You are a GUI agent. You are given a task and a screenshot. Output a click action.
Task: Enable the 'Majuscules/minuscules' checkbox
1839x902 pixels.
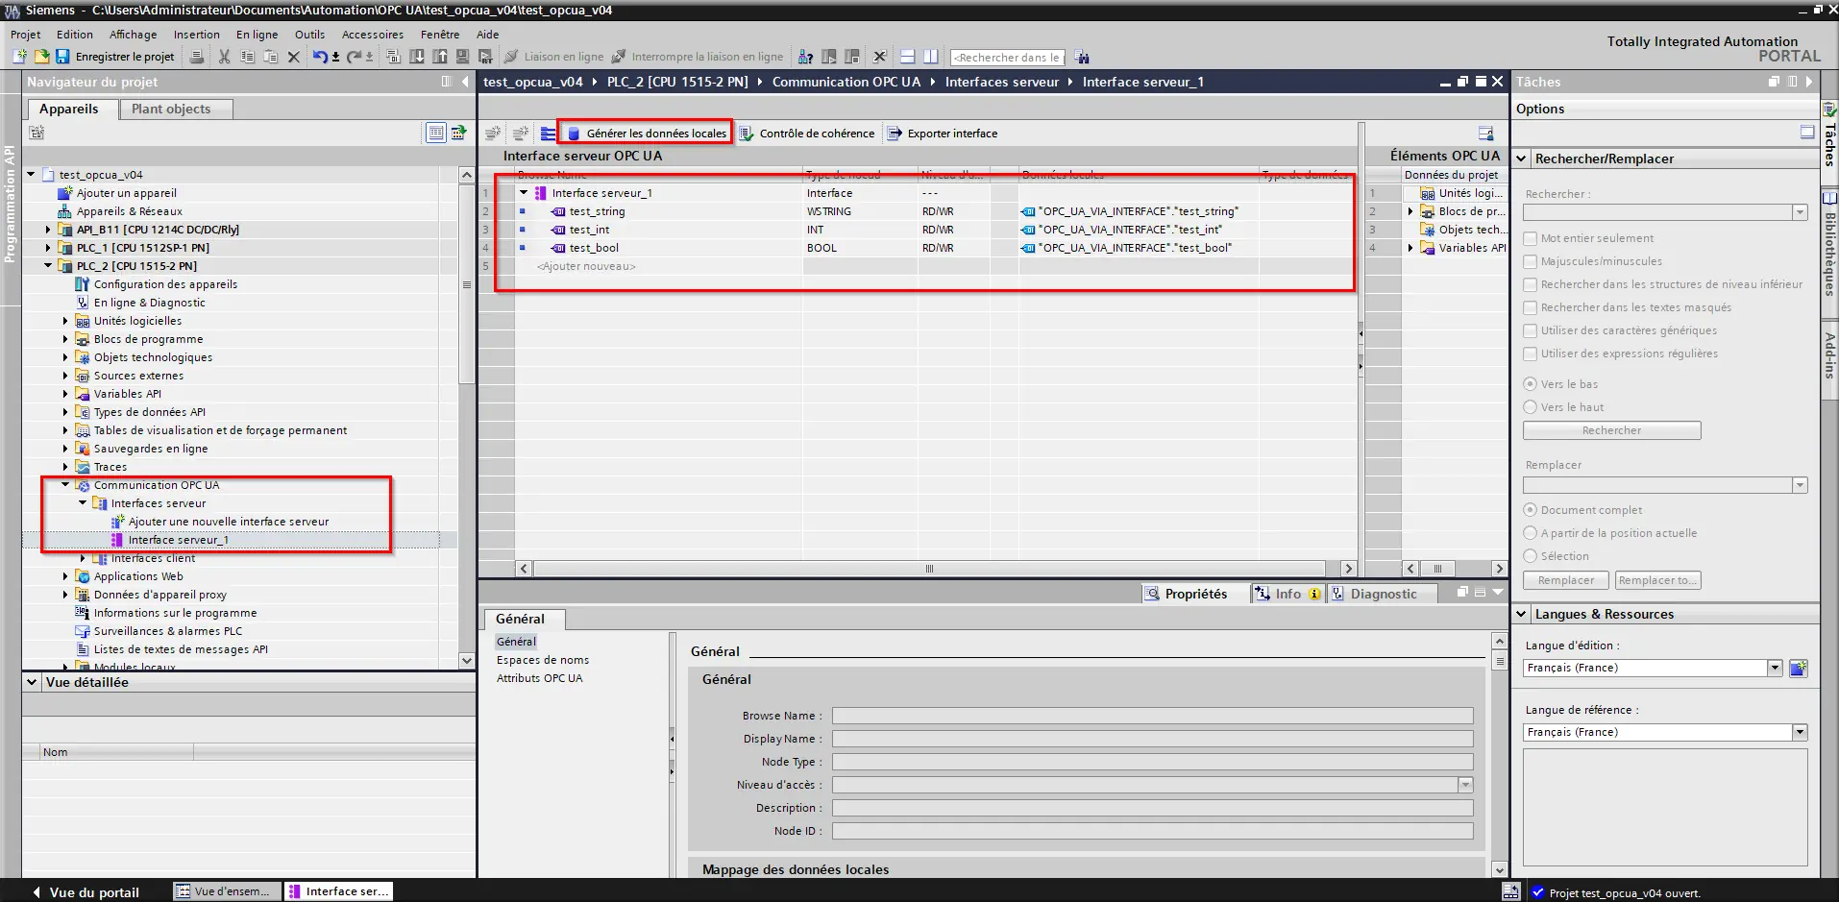point(1531,261)
